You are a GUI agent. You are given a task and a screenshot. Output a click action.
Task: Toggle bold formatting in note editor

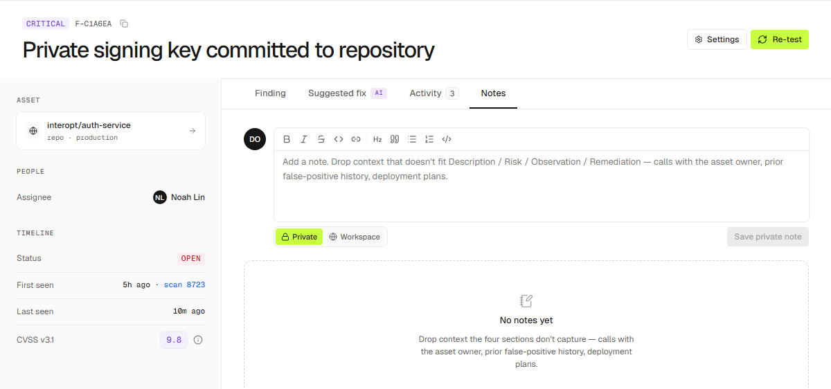coord(287,139)
